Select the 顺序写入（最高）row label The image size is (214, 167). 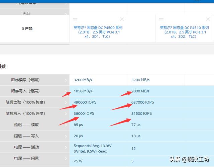click(x=25, y=91)
